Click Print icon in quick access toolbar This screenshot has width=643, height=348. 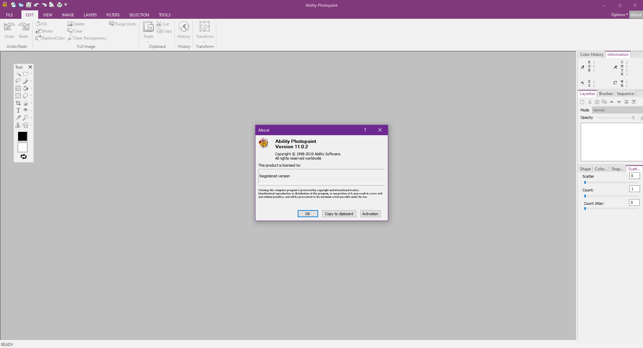pyautogui.click(x=59, y=5)
